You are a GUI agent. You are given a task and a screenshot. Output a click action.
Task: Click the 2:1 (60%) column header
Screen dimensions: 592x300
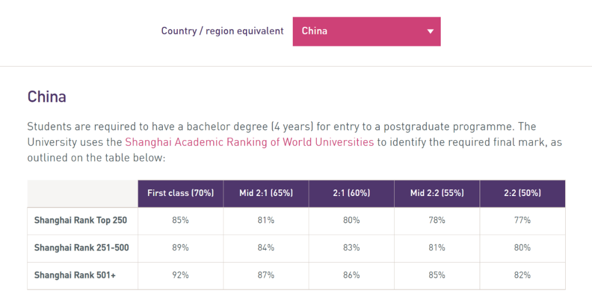[x=351, y=193]
